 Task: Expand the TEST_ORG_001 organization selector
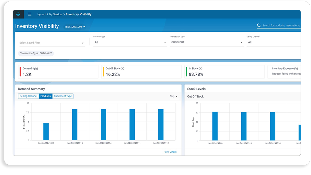(75, 27)
